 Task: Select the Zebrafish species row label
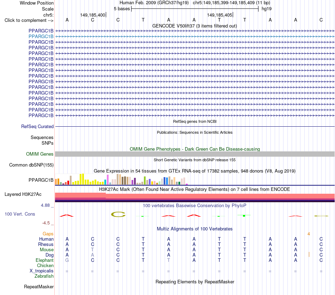point(44,276)
